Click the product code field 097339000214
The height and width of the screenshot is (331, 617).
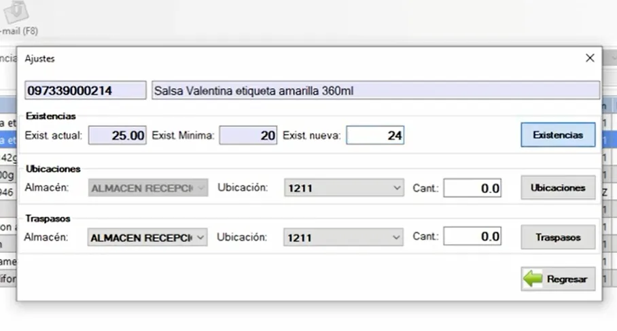pos(86,90)
